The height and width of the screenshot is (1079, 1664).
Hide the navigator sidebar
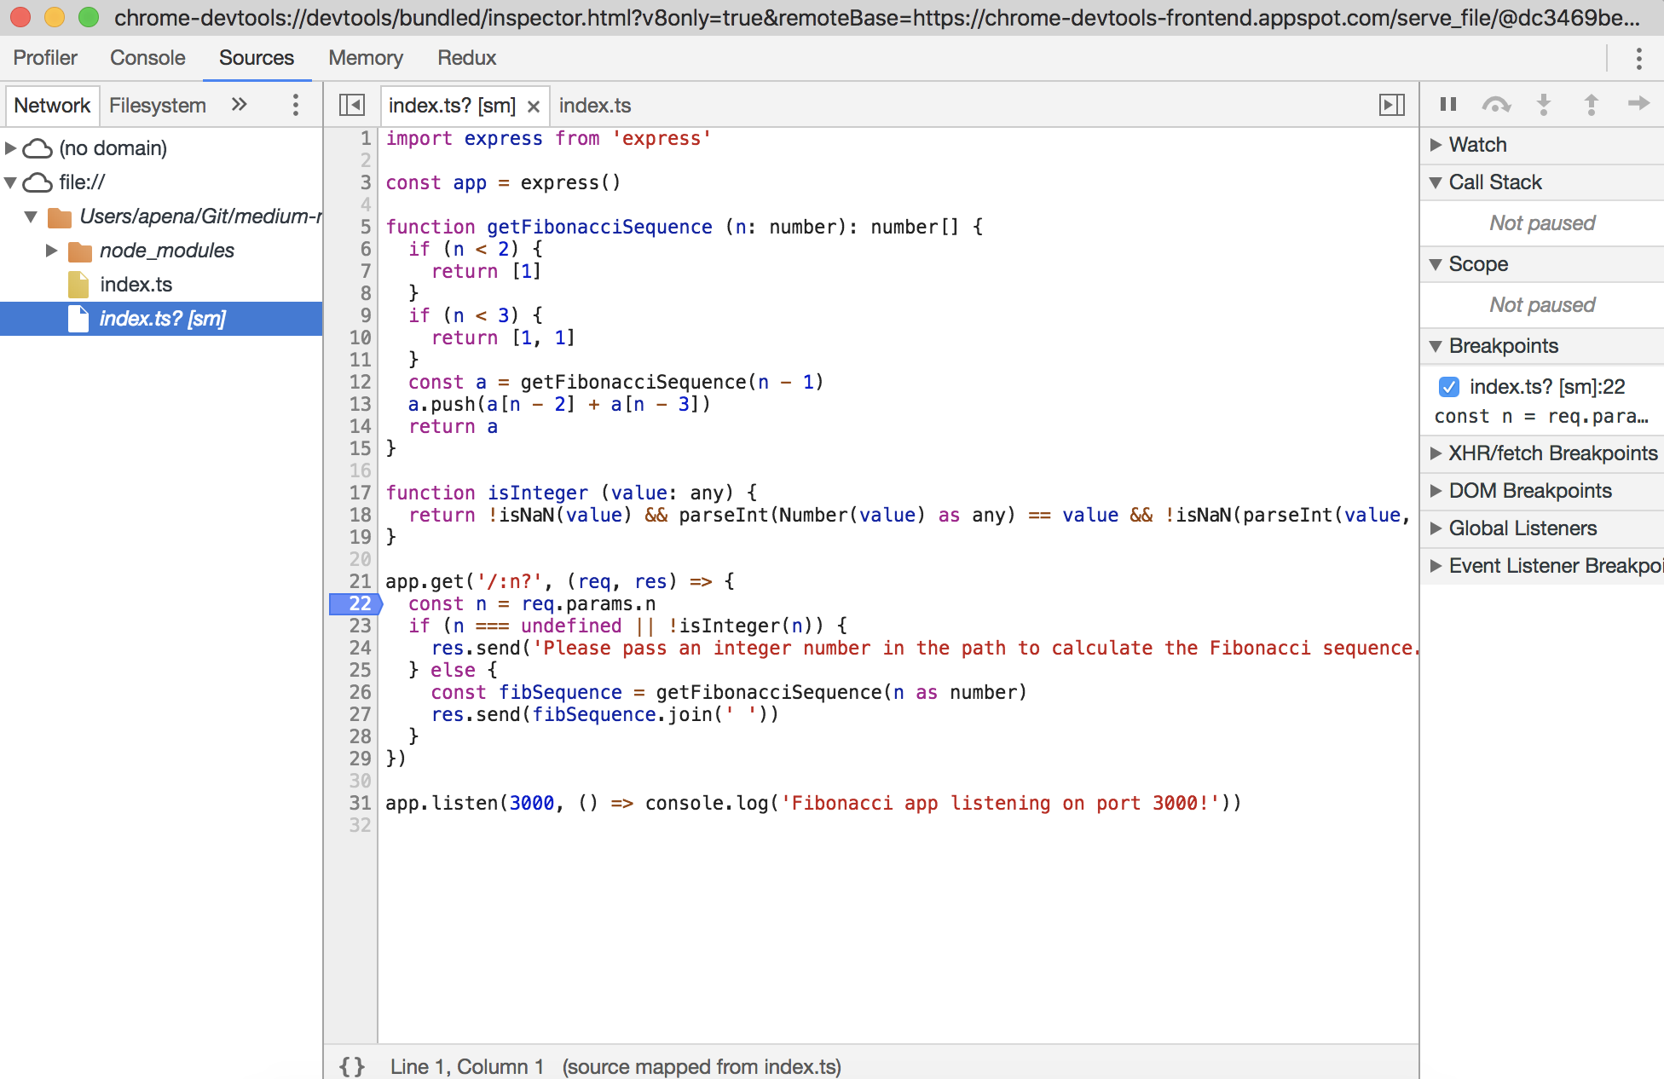(x=351, y=105)
